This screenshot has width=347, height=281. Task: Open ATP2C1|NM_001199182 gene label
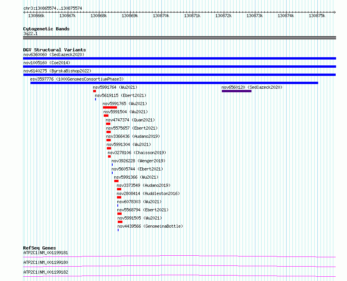click(x=46, y=272)
